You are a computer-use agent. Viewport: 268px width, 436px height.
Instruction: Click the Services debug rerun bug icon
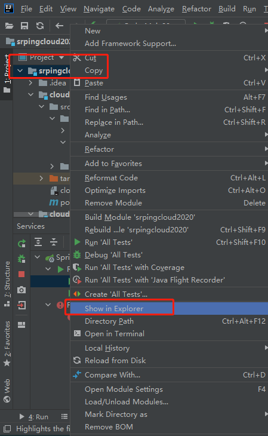point(21,259)
